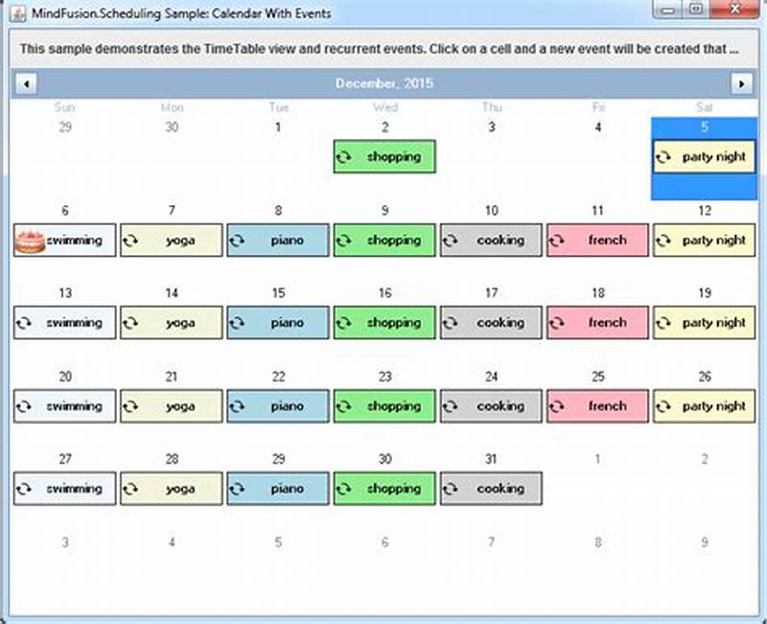
Task: Click the recurrence icon on the December 10 cooking event
Action: (x=451, y=240)
